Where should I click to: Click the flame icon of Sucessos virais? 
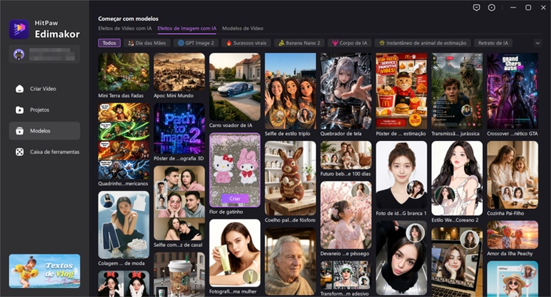[229, 43]
